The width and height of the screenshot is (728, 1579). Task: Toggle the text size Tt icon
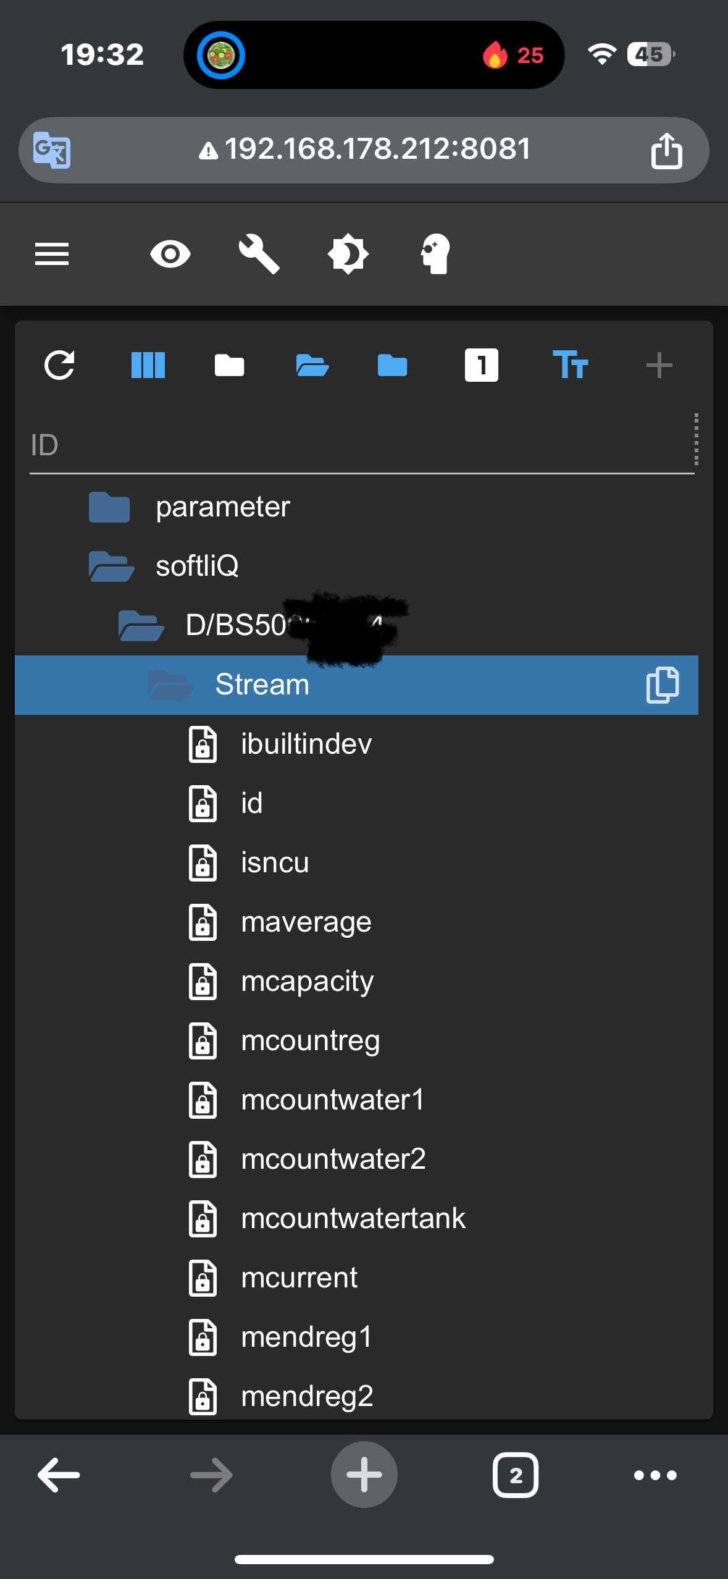(x=570, y=365)
